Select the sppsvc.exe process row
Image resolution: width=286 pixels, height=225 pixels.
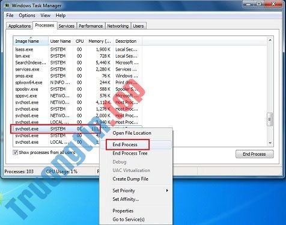(78, 96)
